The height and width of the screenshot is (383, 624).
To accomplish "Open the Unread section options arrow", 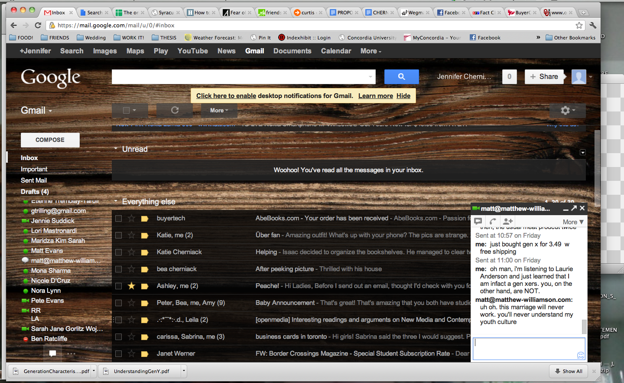I will point(583,152).
